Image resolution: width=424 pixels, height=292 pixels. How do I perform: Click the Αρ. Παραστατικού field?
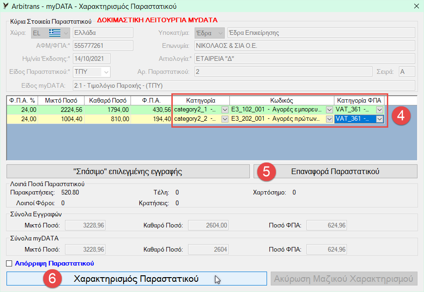tap(283, 71)
